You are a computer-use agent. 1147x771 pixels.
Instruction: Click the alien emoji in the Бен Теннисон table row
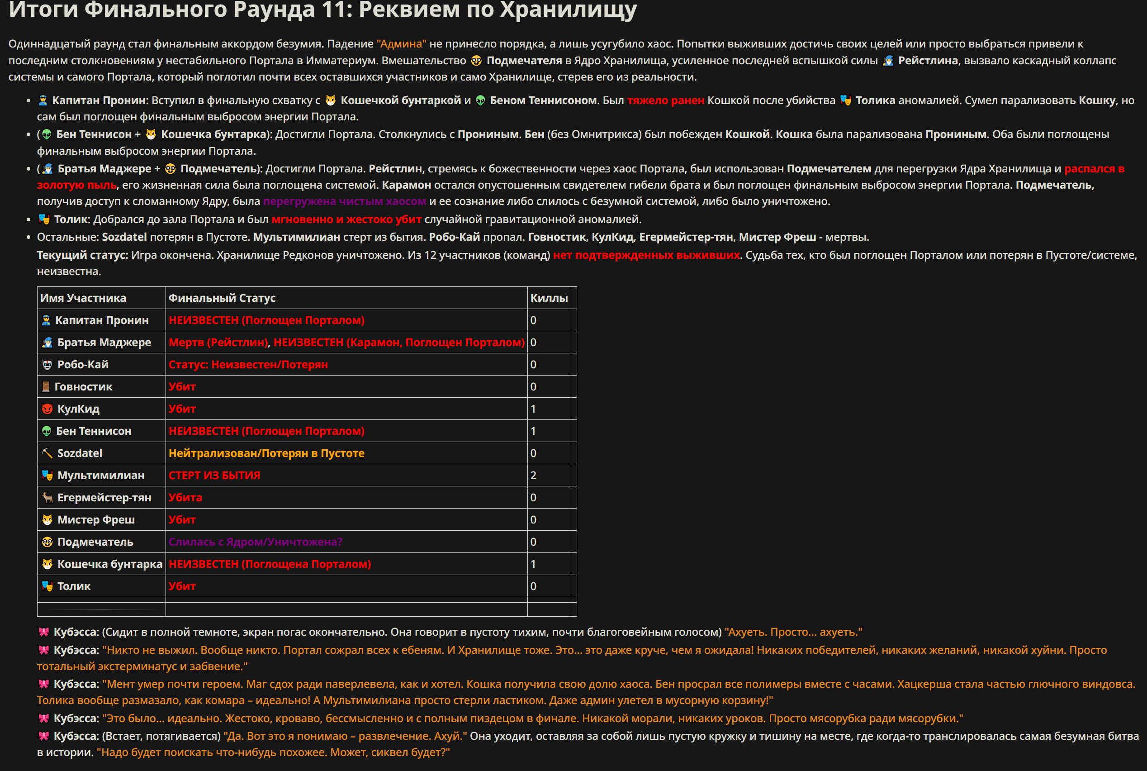(47, 431)
